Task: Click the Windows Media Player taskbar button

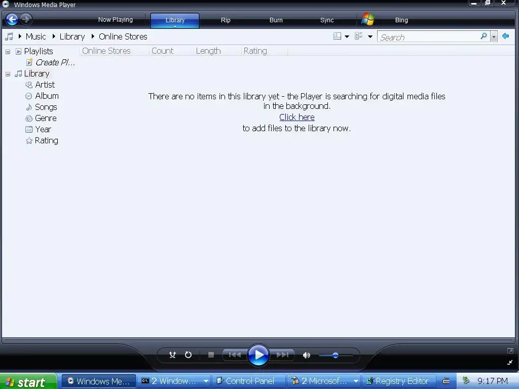Action: pyautogui.click(x=99, y=381)
